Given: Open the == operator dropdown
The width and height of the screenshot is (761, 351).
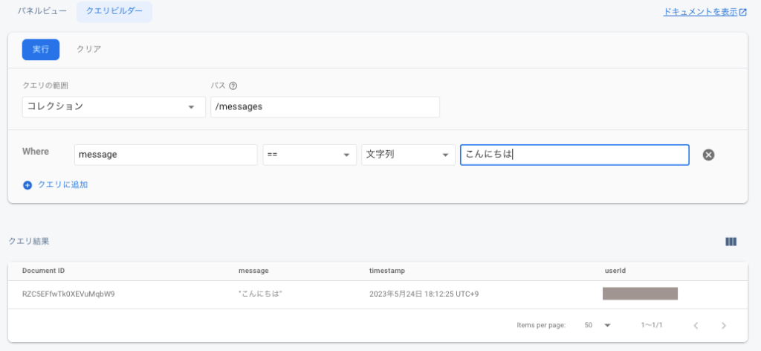Looking at the screenshot, I should [309, 155].
